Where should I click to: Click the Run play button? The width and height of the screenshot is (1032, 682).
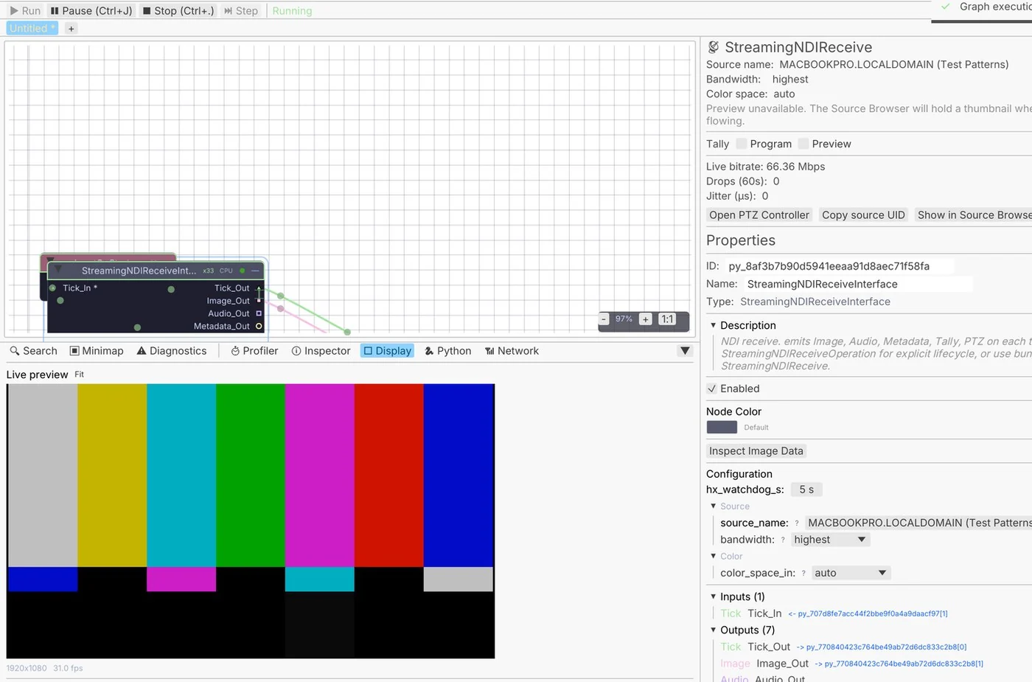[x=25, y=11]
